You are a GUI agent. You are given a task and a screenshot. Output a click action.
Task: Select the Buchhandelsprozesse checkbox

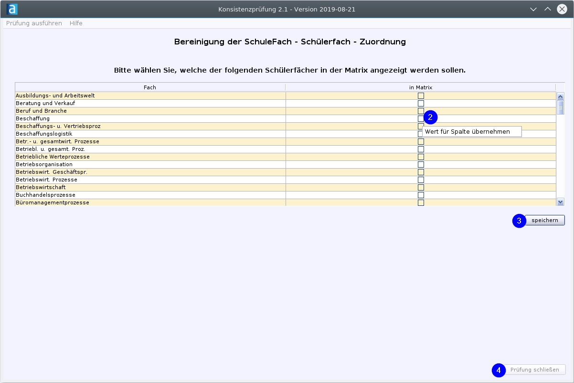click(x=421, y=195)
